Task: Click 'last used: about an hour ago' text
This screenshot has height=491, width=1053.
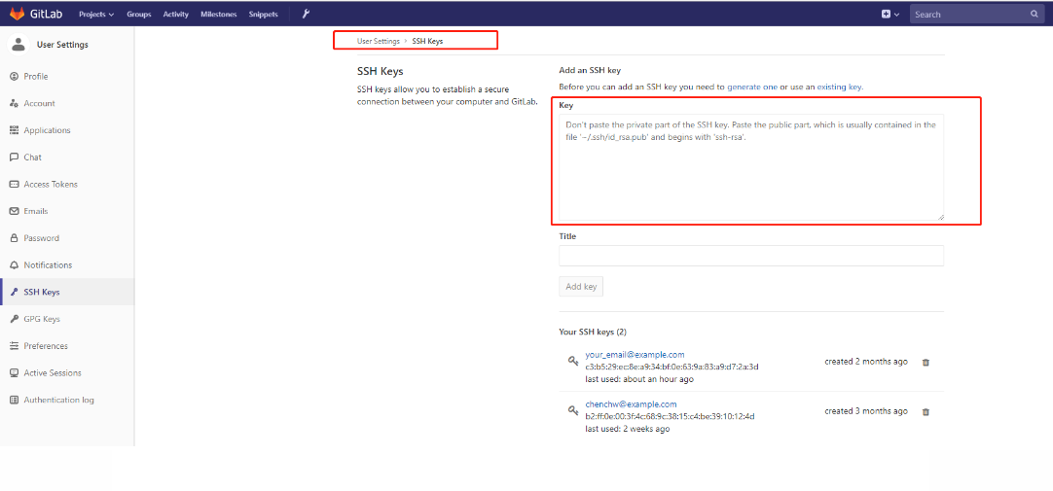Action: 639,379
